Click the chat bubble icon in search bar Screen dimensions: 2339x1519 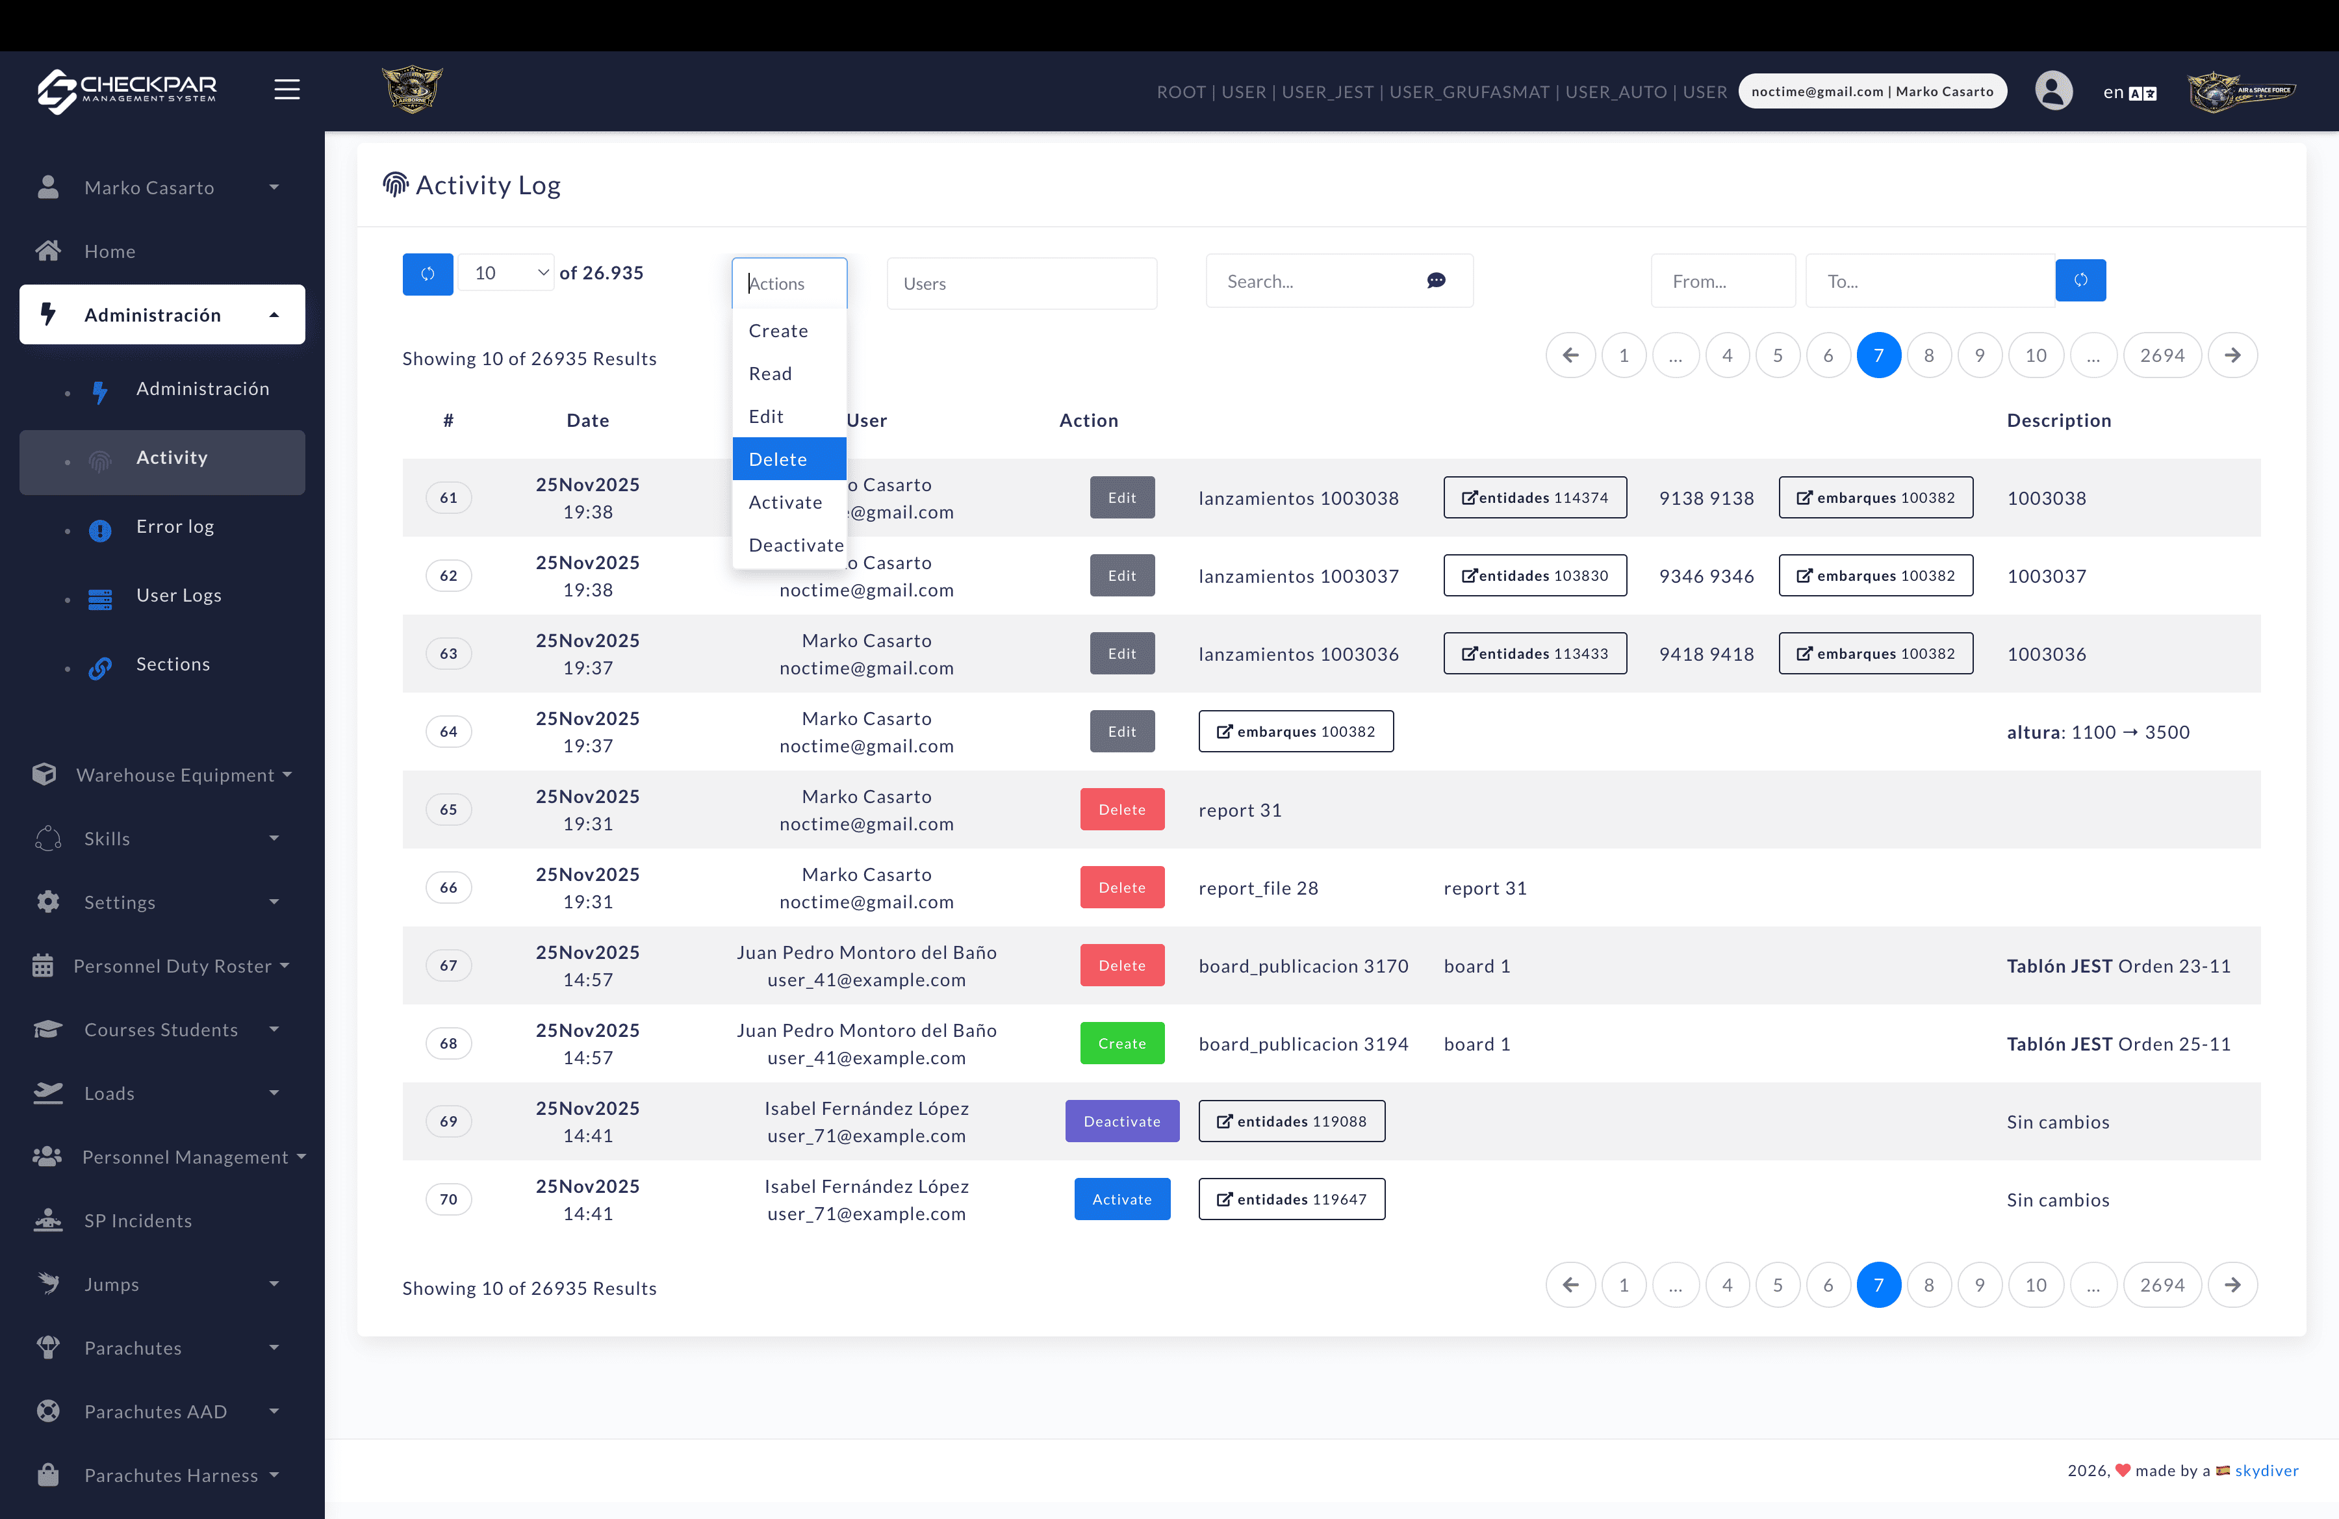coord(1436,281)
